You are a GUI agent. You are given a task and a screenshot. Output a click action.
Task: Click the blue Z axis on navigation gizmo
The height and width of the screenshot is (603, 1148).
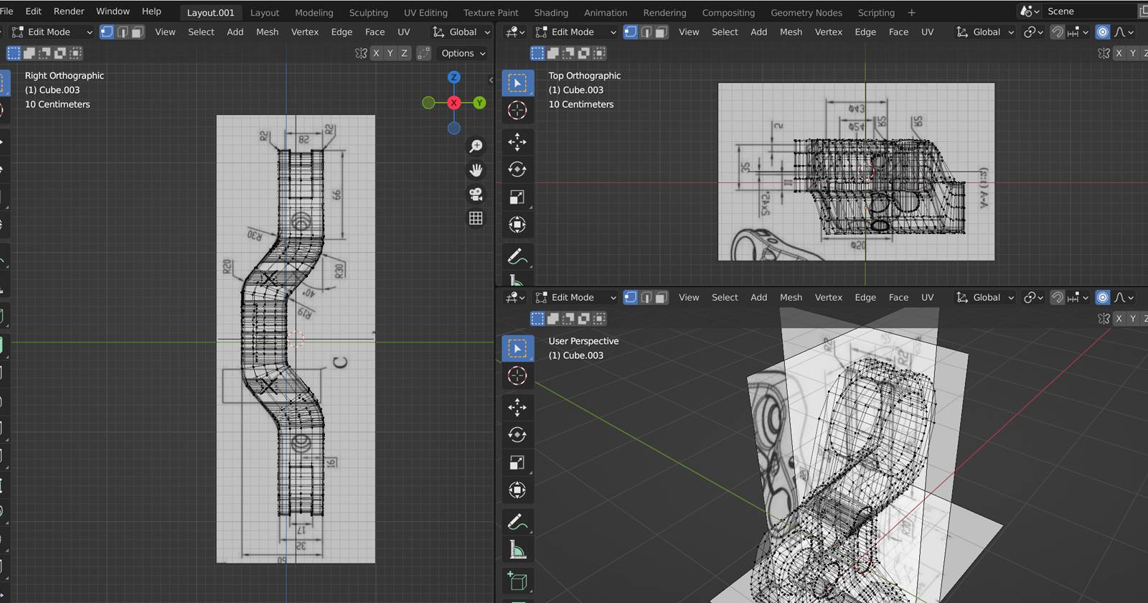pos(453,78)
